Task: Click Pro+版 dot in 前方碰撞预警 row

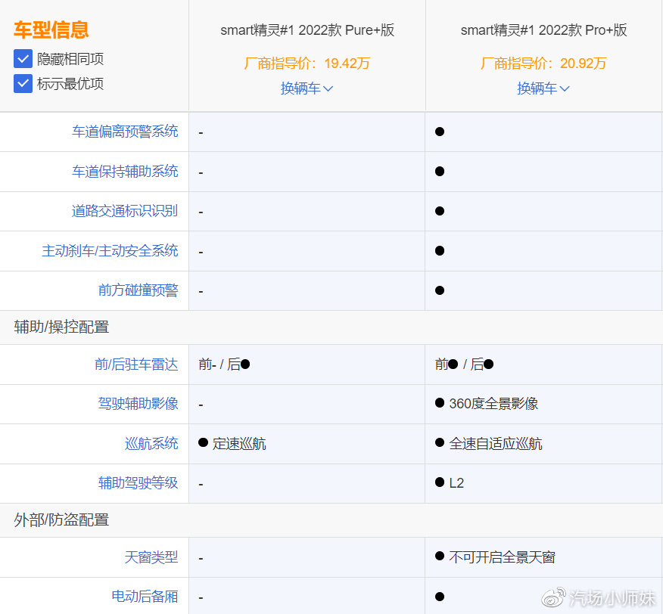Action: 440,290
